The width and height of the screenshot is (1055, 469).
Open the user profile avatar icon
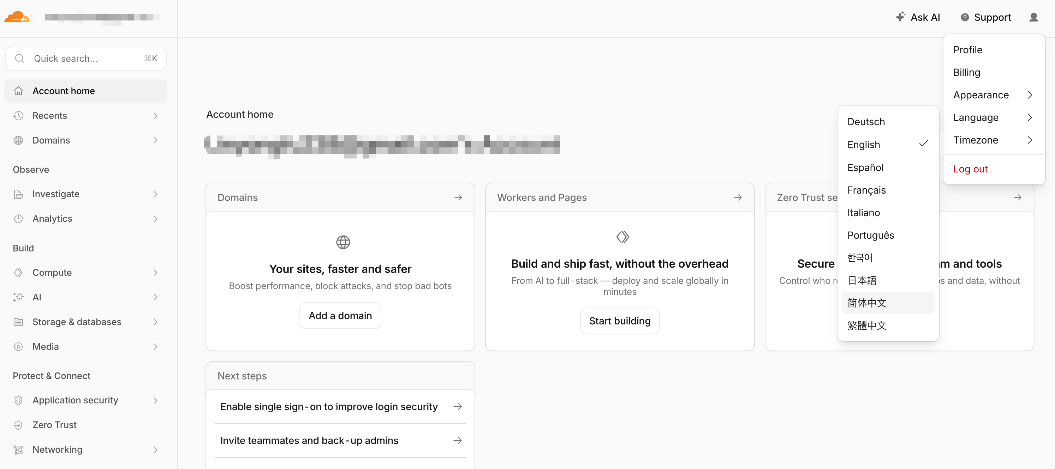(x=1033, y=17)
